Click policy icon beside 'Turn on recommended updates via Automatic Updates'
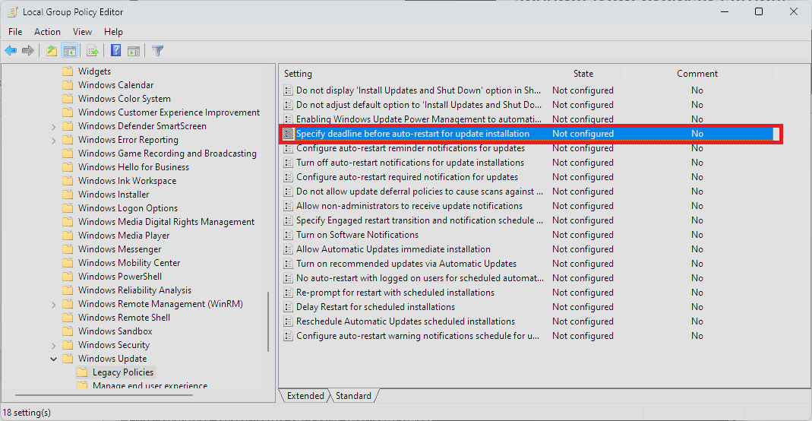 (x=289, y=264)
